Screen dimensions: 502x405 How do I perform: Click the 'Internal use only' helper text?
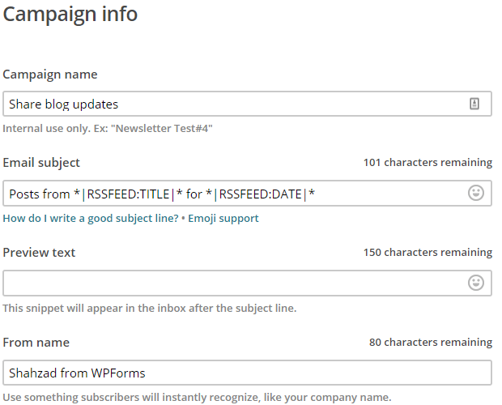[x=108, y=129]
